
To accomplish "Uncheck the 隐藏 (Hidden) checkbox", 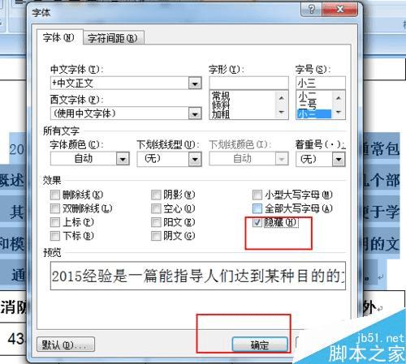I will (x=257, y=222).
